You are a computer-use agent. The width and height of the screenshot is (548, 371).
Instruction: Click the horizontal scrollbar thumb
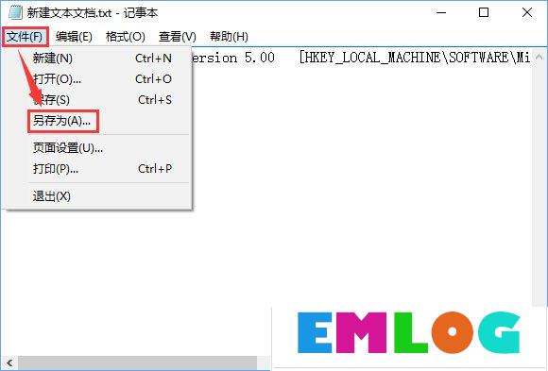click(x=137, y=363)
